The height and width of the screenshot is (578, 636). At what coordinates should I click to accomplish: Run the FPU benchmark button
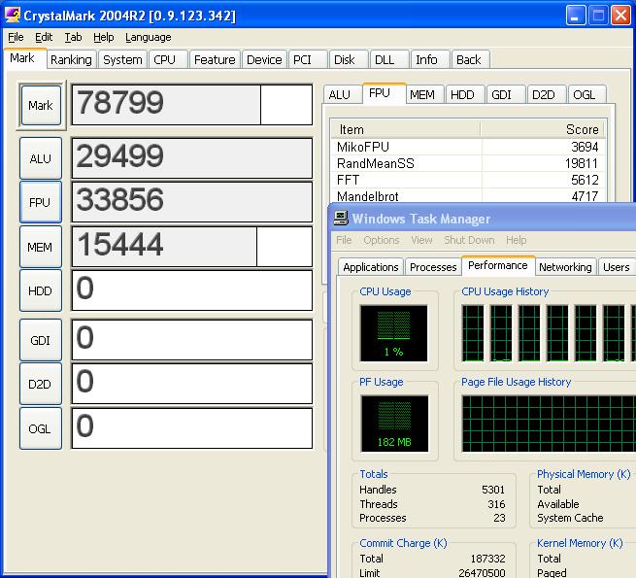point(41,202)
